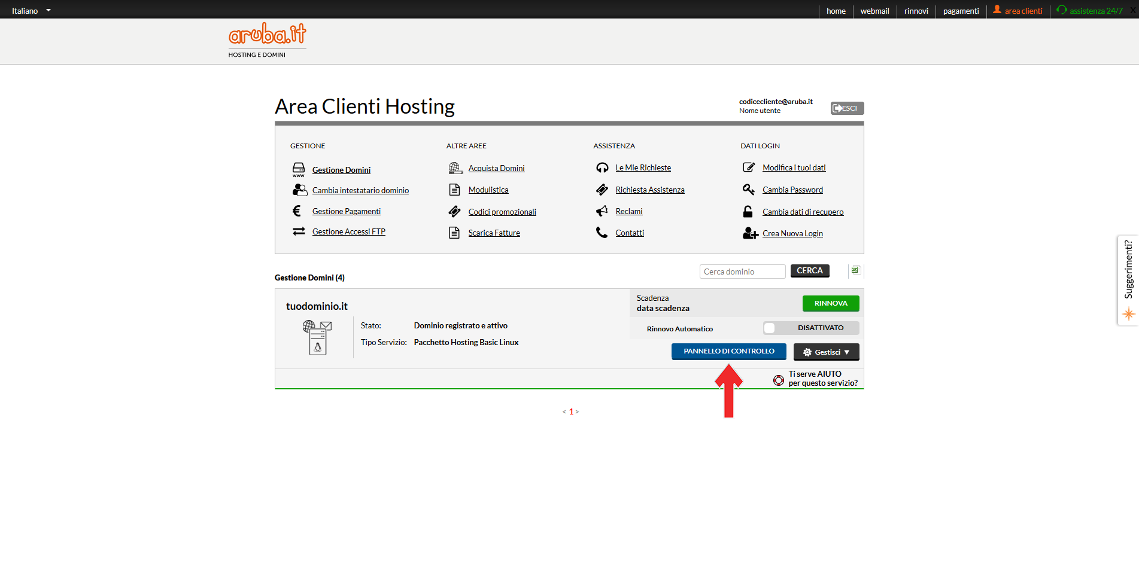Click the codicecliente@aruba.it username text
Screen dimensions: 1139x561
point(776,101)
